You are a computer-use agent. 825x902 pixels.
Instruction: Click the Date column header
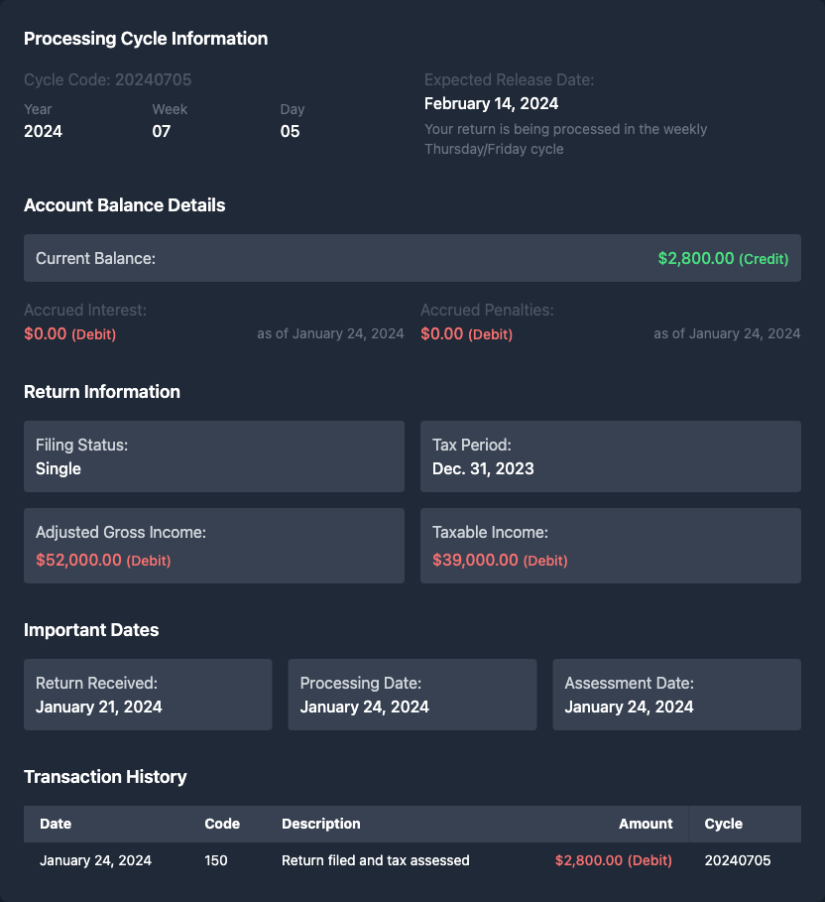[56, 824]
